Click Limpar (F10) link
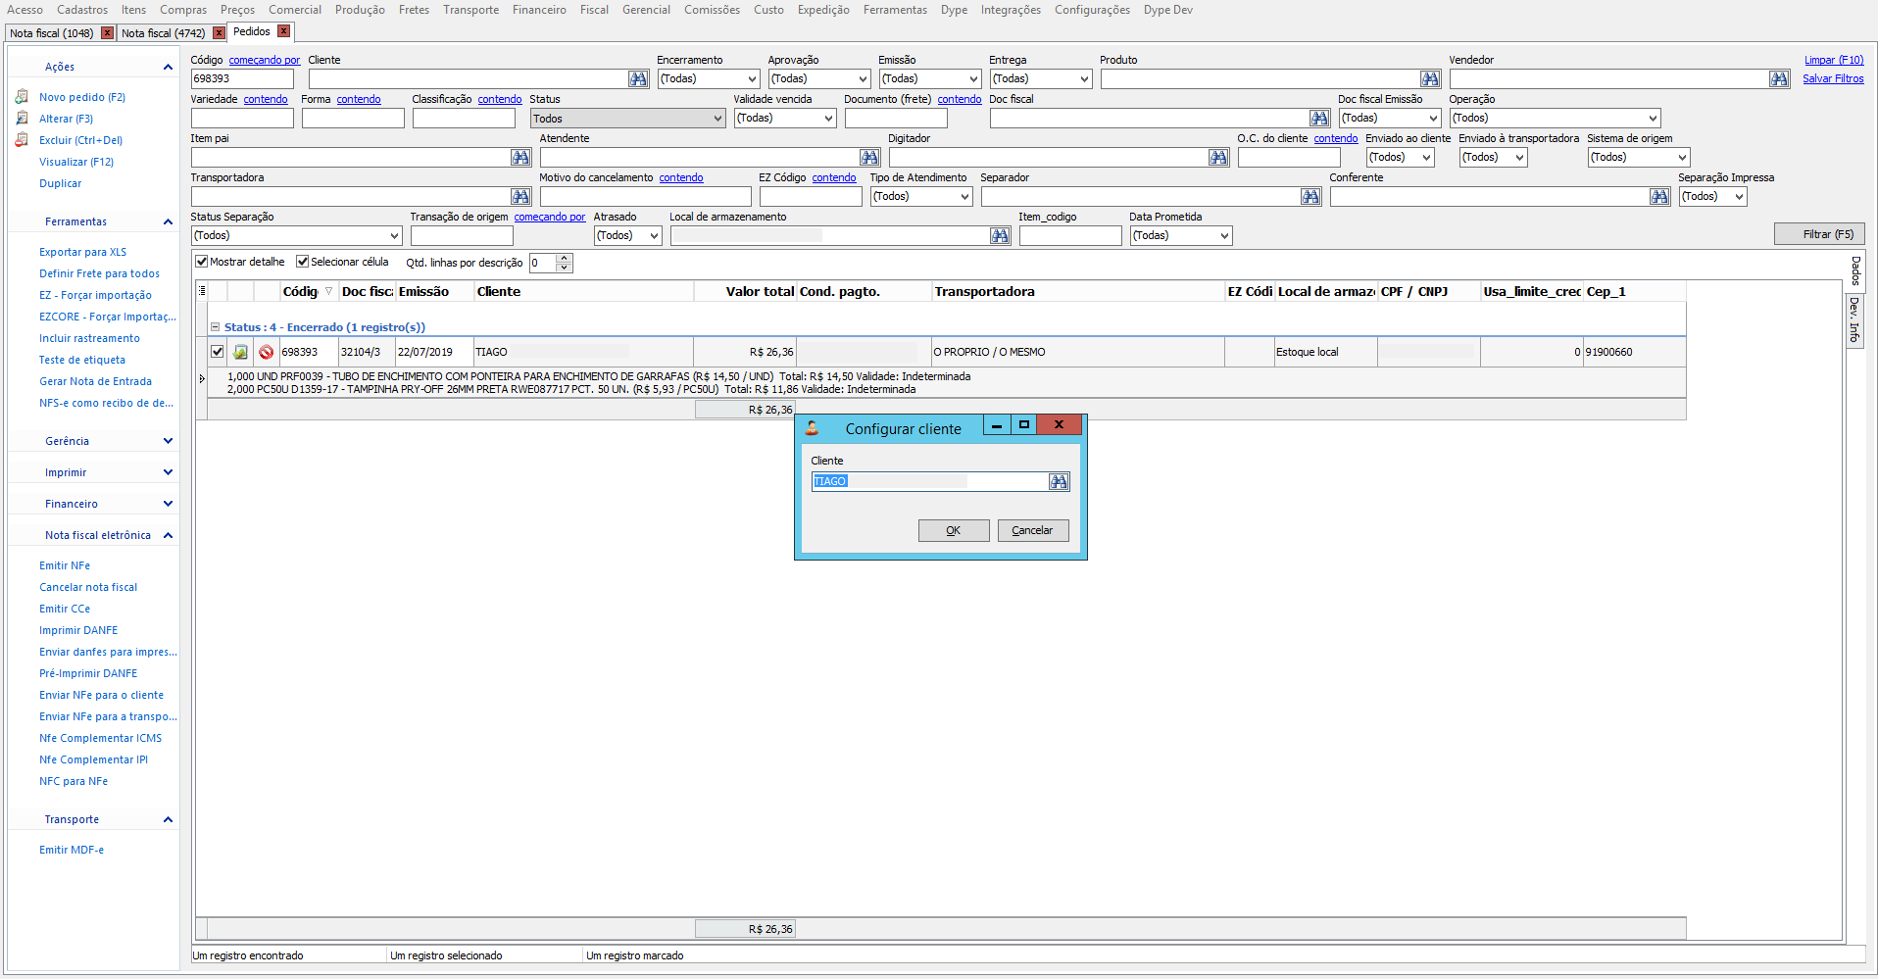 point(1834,60)
